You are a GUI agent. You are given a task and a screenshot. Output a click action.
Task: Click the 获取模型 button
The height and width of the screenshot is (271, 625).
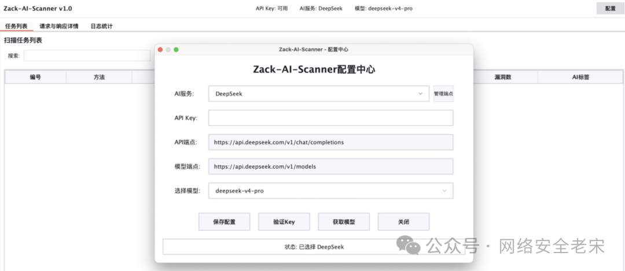344,222
